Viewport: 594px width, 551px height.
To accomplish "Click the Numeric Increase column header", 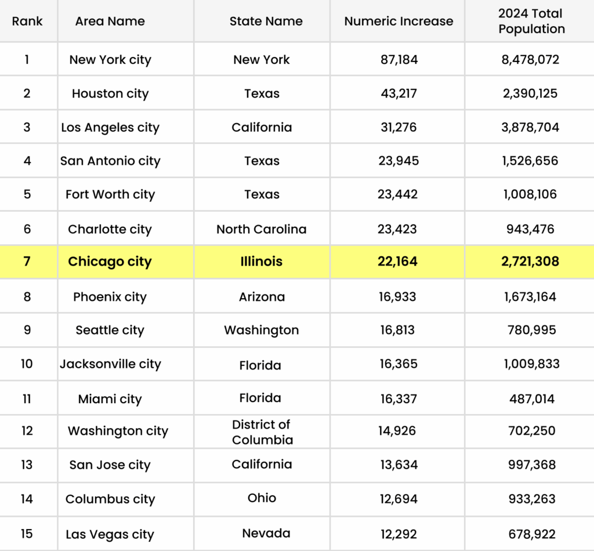I will pos(399,21).
